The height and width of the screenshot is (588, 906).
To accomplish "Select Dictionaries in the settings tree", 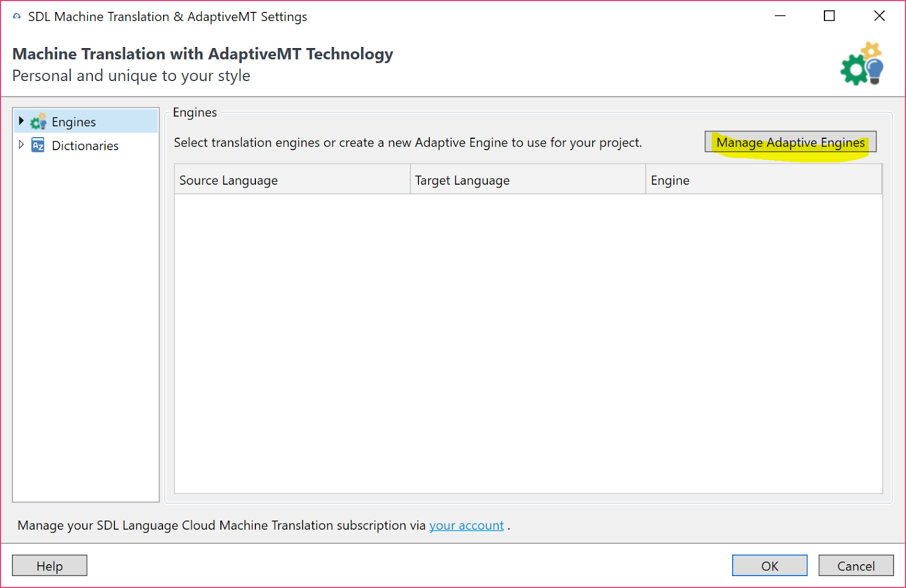I will point(85,146).
